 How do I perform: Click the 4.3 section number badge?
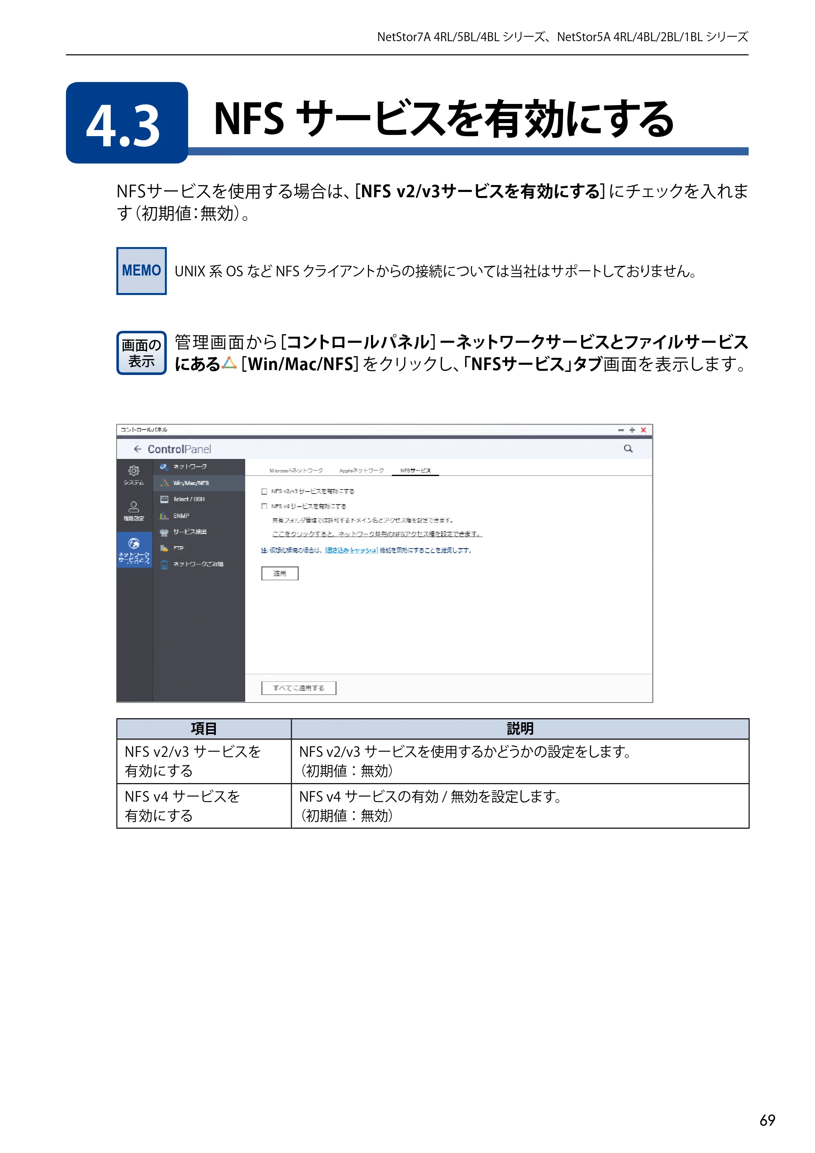(127, 123)
